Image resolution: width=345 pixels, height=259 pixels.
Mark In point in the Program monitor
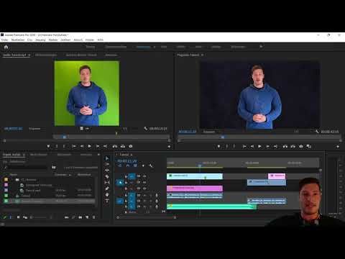point(226,146)
